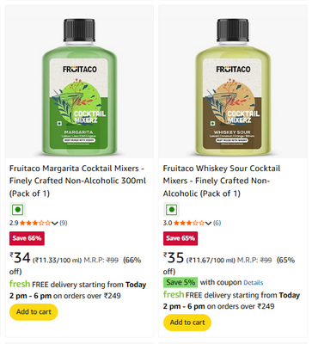Viewport: 312px width, 344px height.
Task: Expand the Margarita rating breakdown chevron
Action: (55, 223)
